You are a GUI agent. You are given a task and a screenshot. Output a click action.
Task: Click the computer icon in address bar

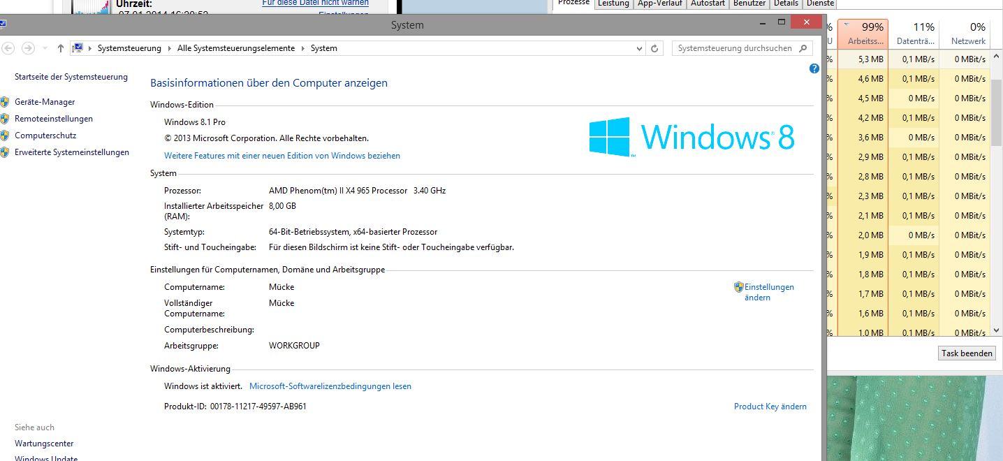point(78,48)
